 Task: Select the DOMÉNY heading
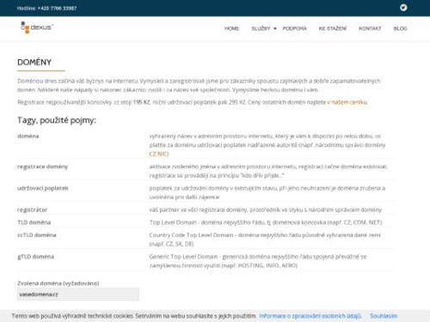(34, 62)
